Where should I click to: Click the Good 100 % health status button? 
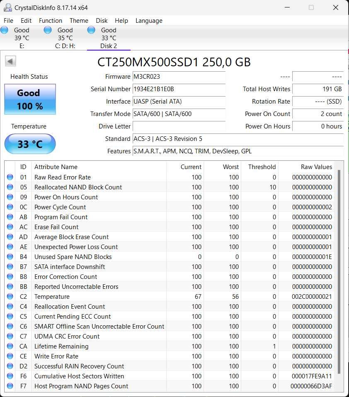tap(30, 99)
